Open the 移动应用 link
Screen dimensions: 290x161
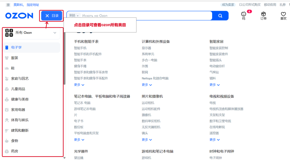[x=270, y=5]
